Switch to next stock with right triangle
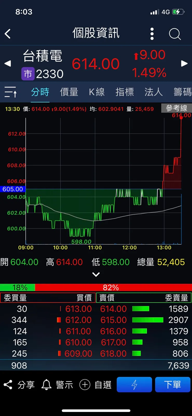The height and width of the screenshot is (416, 192). point(184,63)
